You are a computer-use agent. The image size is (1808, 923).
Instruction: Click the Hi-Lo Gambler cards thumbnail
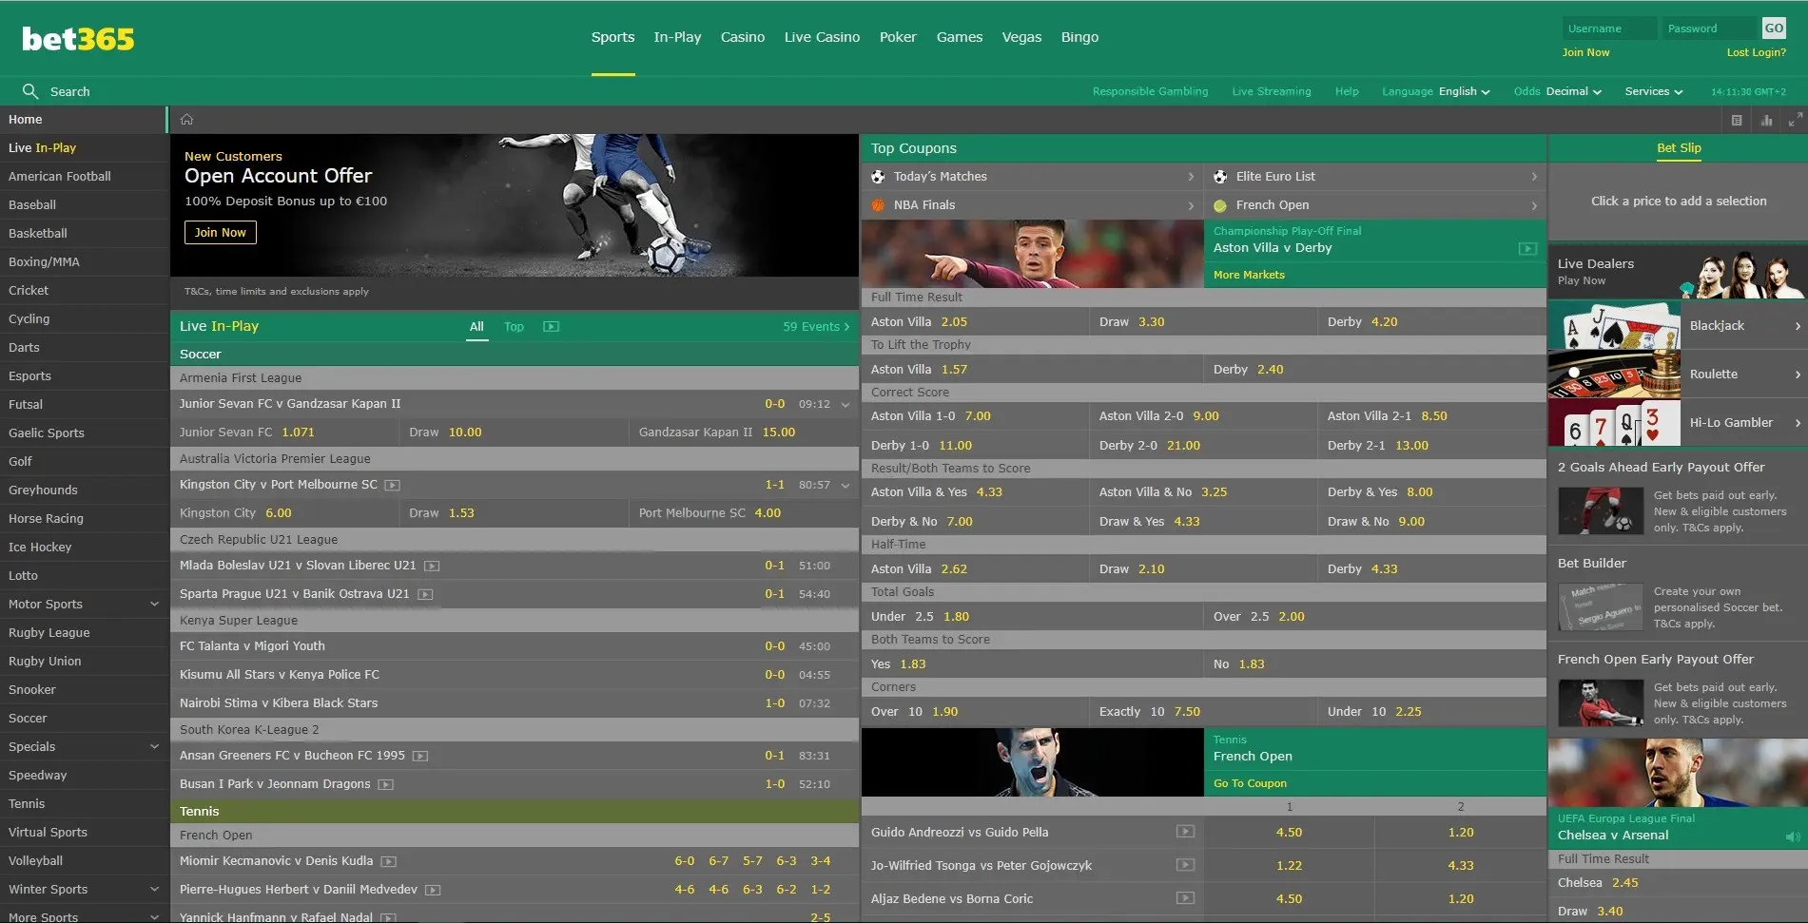1614,423
